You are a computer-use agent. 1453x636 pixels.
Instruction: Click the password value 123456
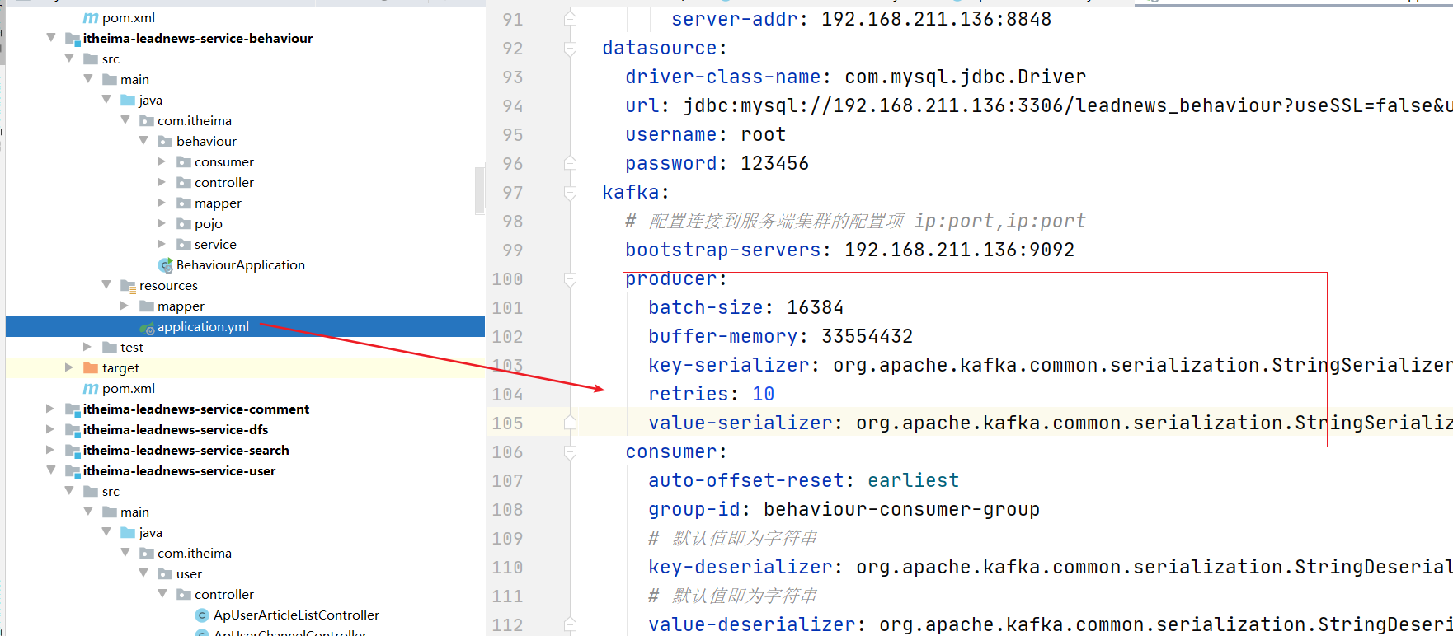774,163
